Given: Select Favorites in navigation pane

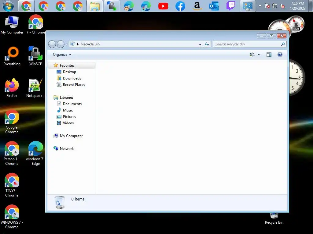Looking at the screenshot, I should pyautogui.click(x=72, y=65).
